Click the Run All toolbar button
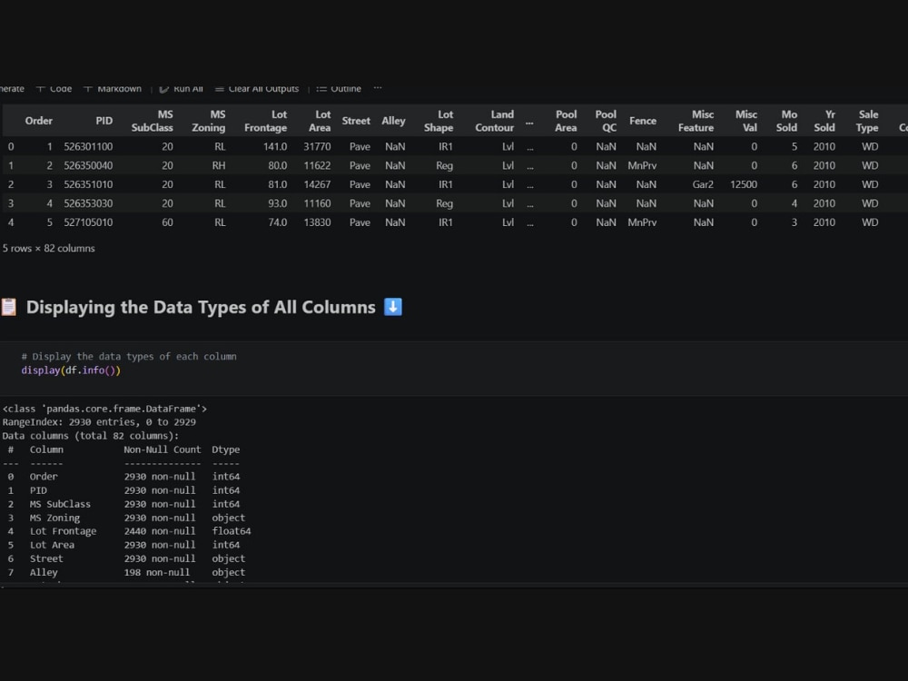The height and width of the screenshot is (681, 908). pos(181,89)
